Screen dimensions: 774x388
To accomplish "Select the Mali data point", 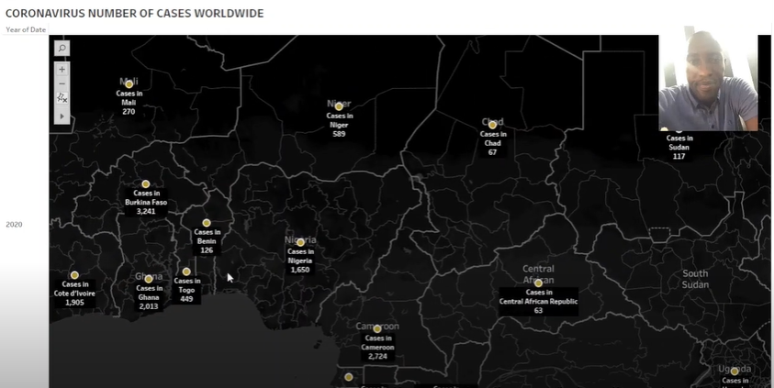I will tap(129, 84).
